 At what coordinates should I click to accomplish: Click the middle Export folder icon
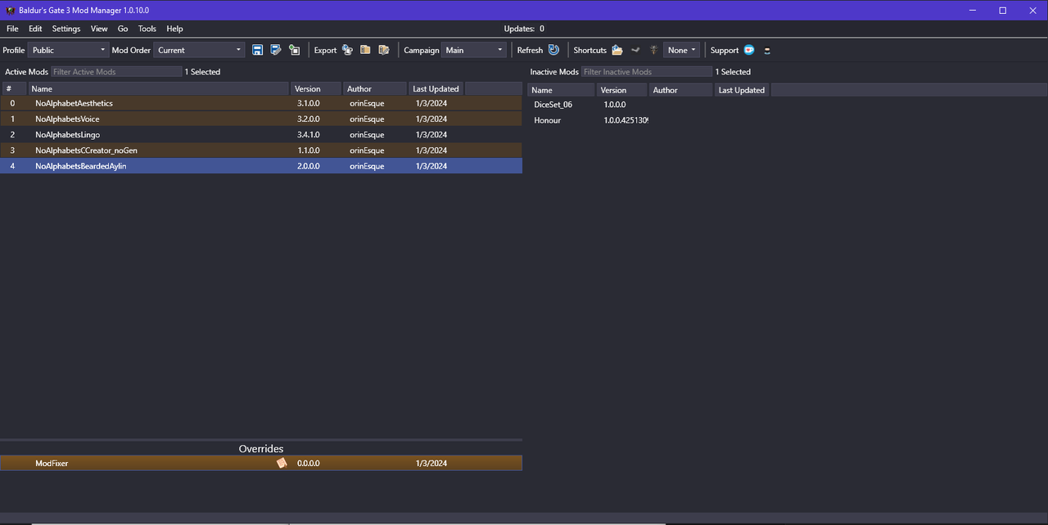tap(365, 50)
